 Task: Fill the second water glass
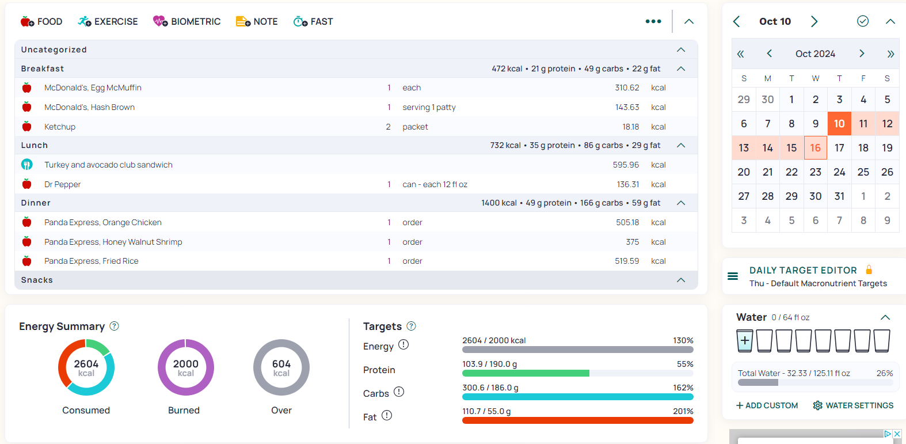(764, 340)
